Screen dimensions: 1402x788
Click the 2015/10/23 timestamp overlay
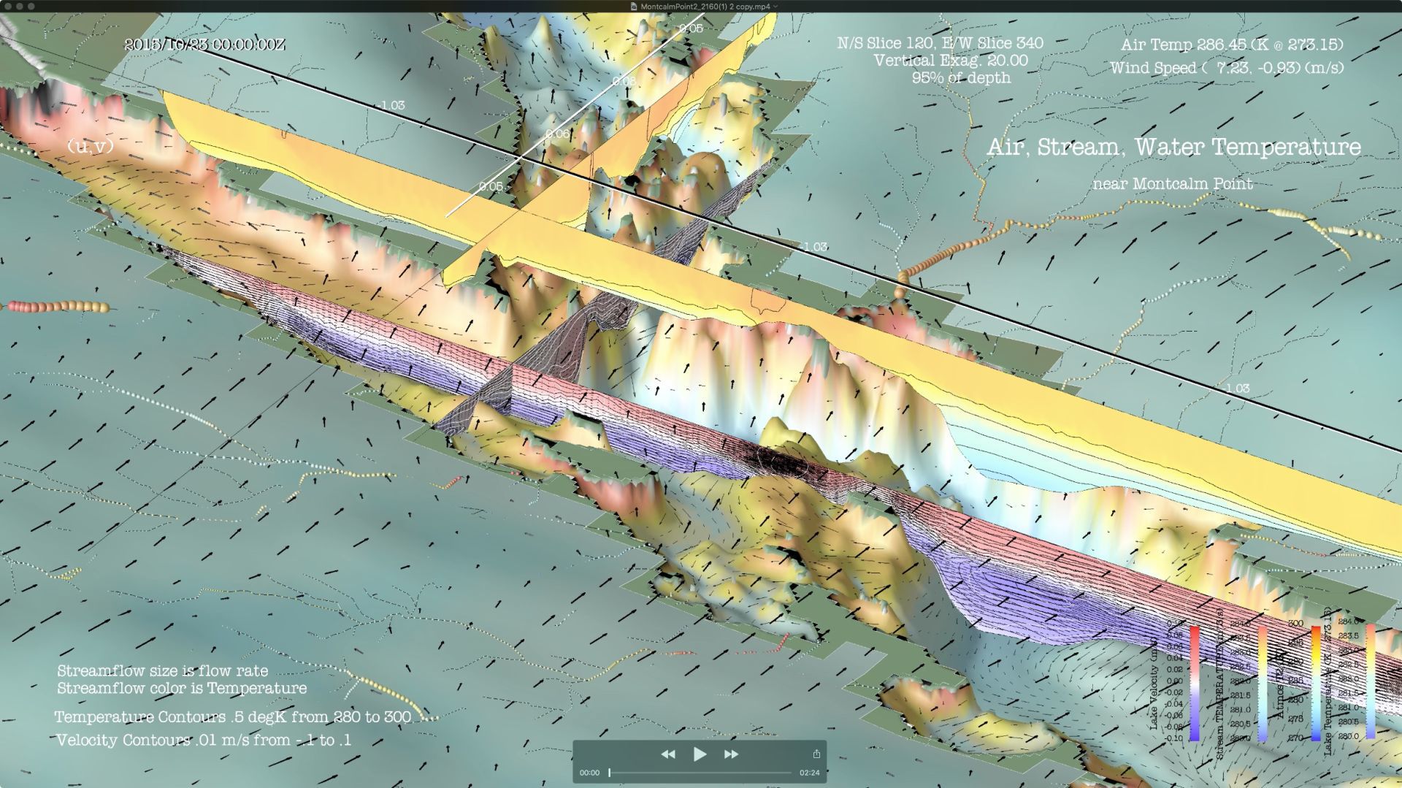[204, 45]
